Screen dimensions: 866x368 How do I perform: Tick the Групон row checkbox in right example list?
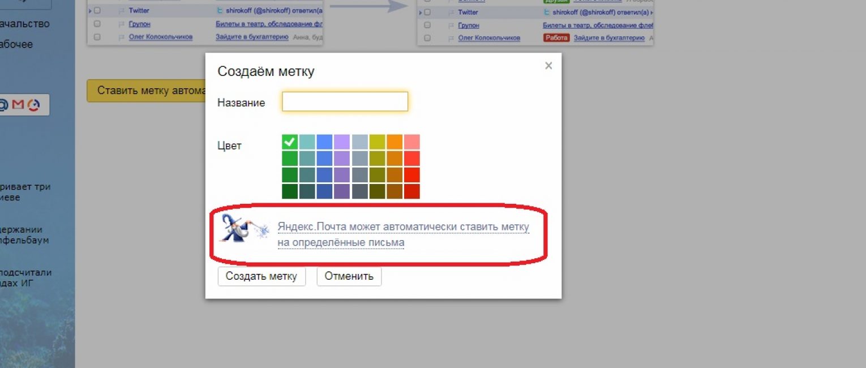(x=427, y=25)
